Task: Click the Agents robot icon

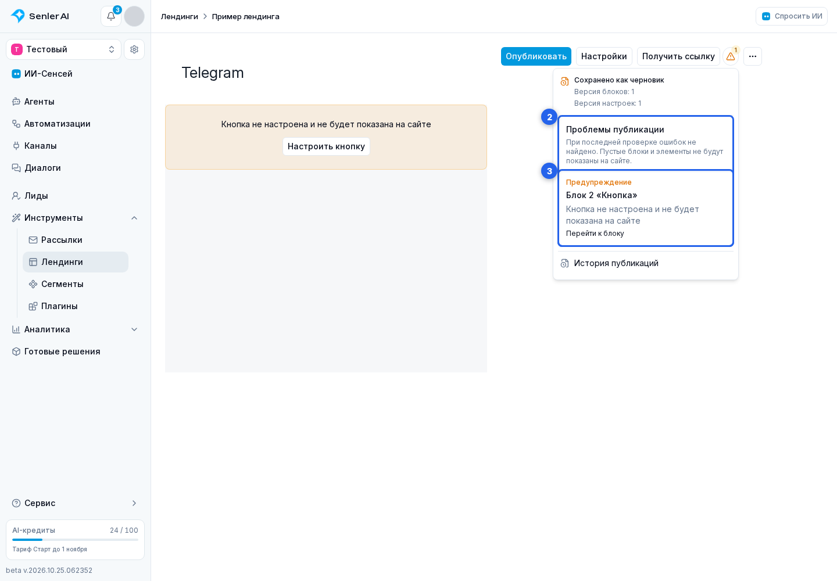Action: [x=16, y=102]
